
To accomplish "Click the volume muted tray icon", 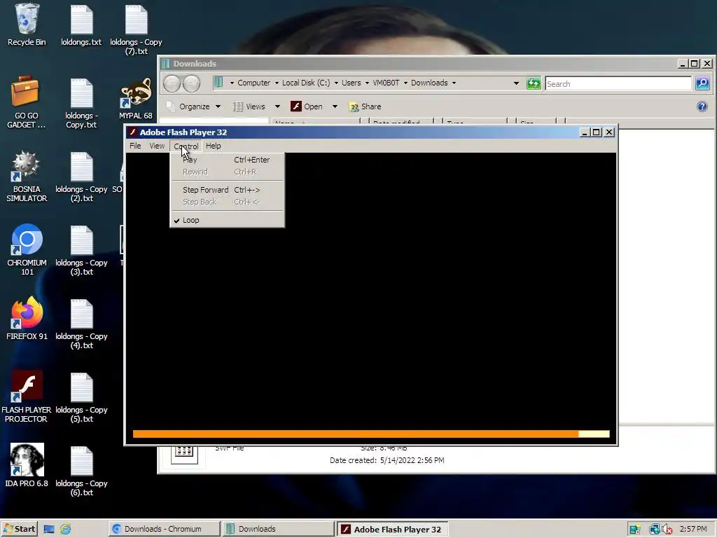I will tap(667, 530).
